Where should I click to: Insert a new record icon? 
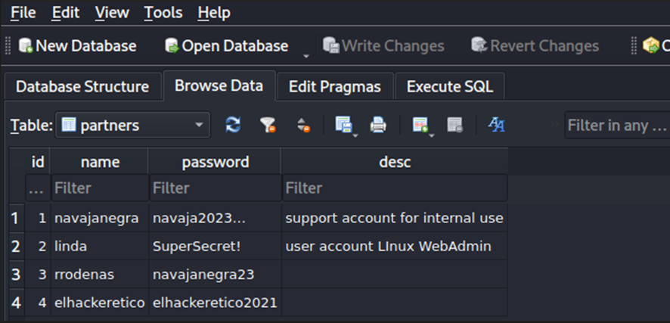tap(420, 126)
